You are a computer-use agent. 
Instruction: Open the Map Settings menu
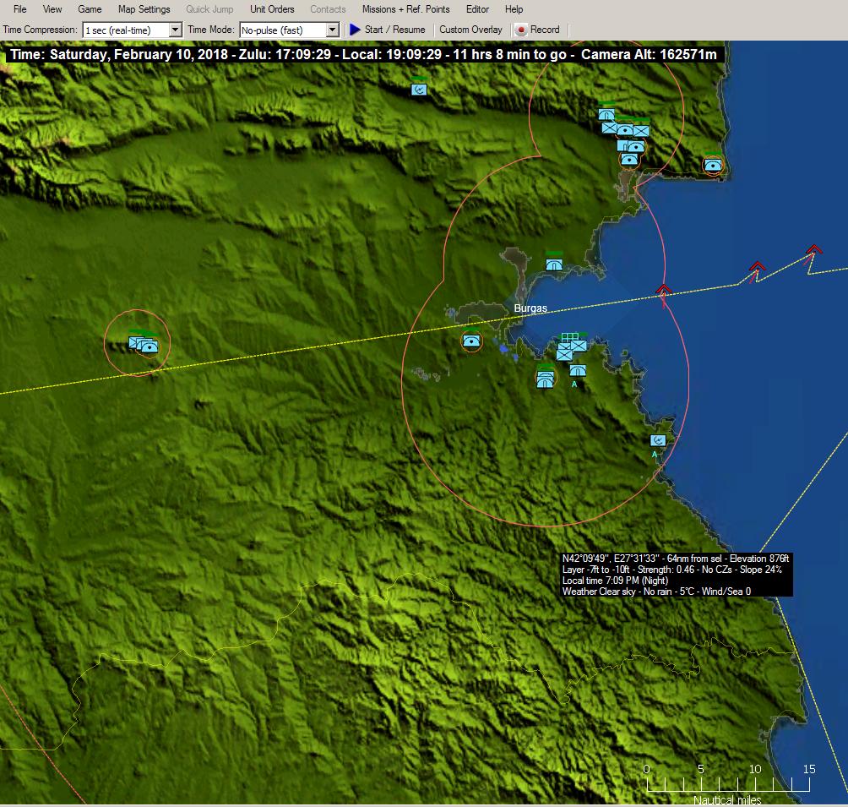click(x=144, y=9)
